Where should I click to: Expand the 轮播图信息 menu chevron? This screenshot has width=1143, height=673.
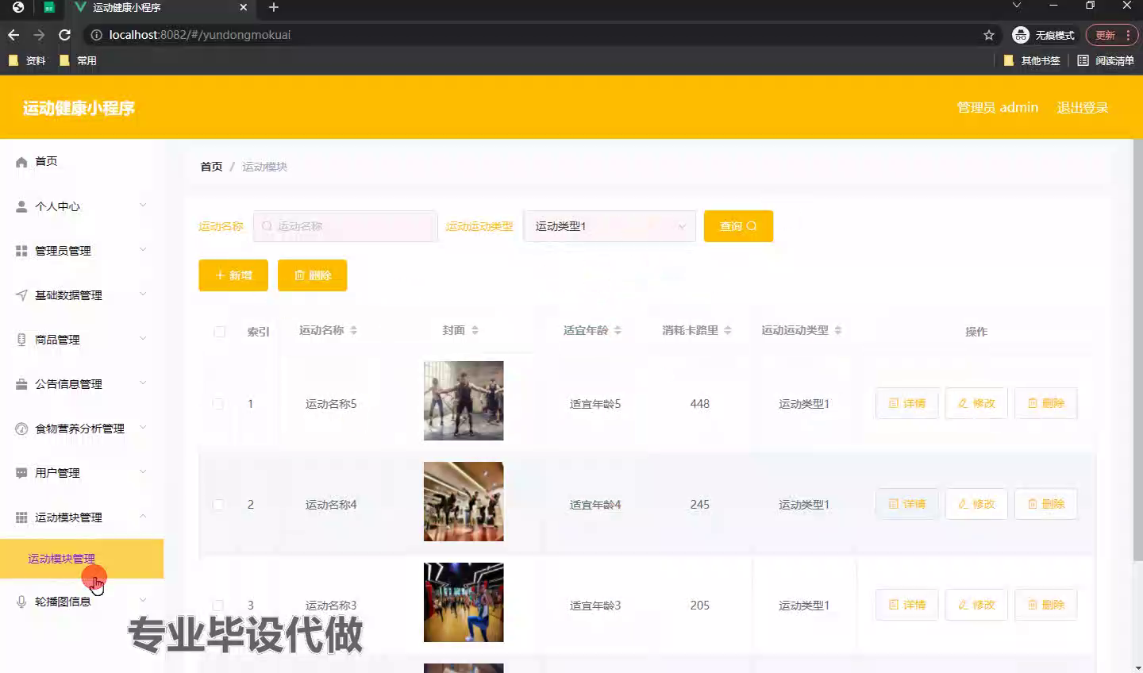click(x=143, y=601)
